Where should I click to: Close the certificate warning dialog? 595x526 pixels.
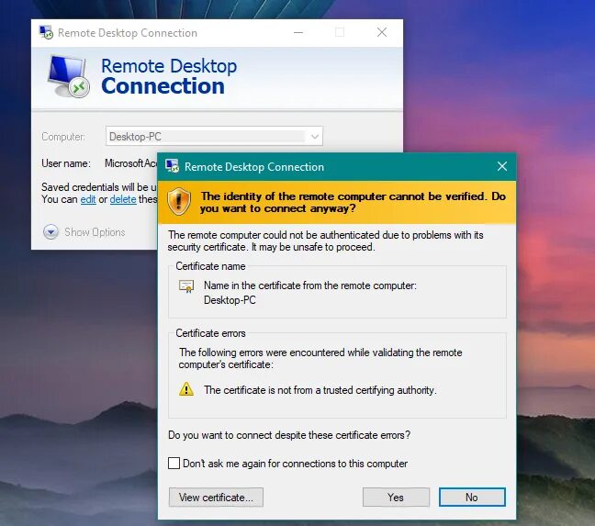pyautogui.click(x=502, y=166)
